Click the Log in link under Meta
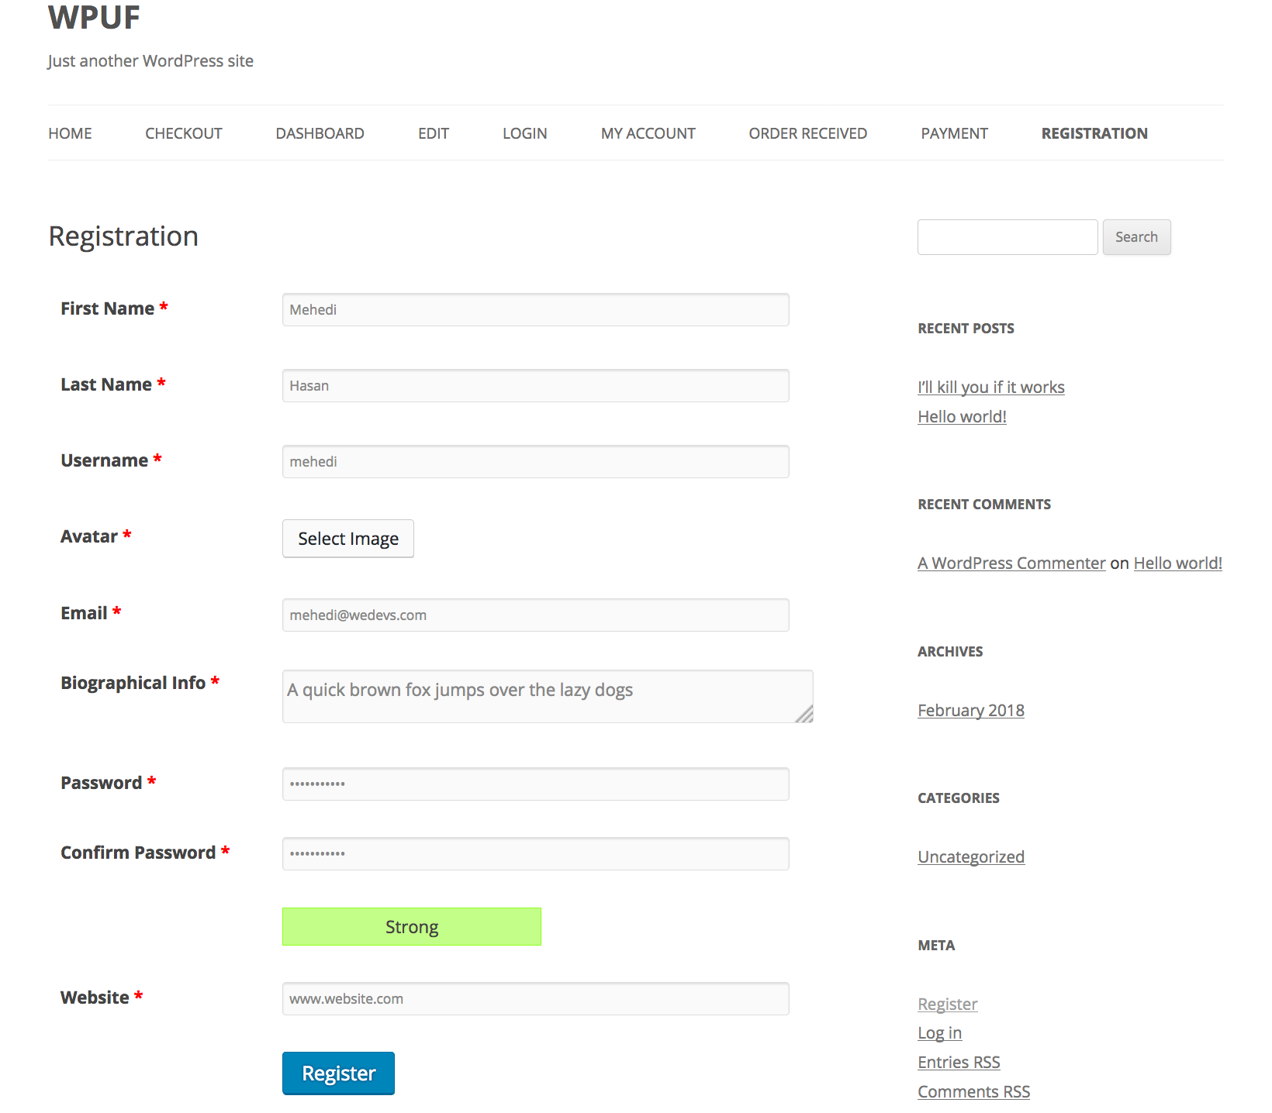This screenshot has width=1272, height=1113. click(940, 1032)
